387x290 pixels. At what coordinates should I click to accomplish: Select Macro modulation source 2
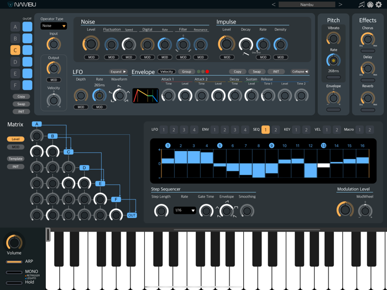(369, 130)
